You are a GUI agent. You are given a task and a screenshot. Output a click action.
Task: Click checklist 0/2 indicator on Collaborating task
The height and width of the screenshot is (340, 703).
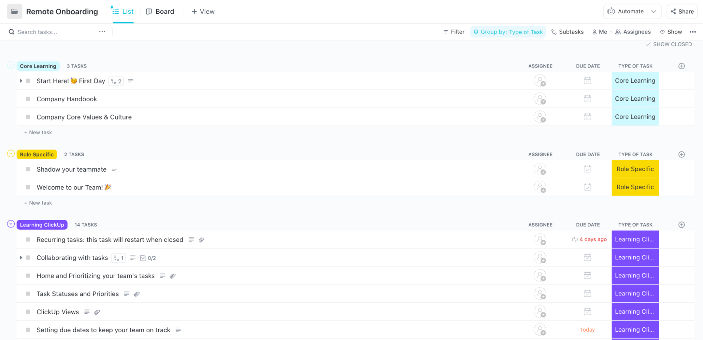148,258
